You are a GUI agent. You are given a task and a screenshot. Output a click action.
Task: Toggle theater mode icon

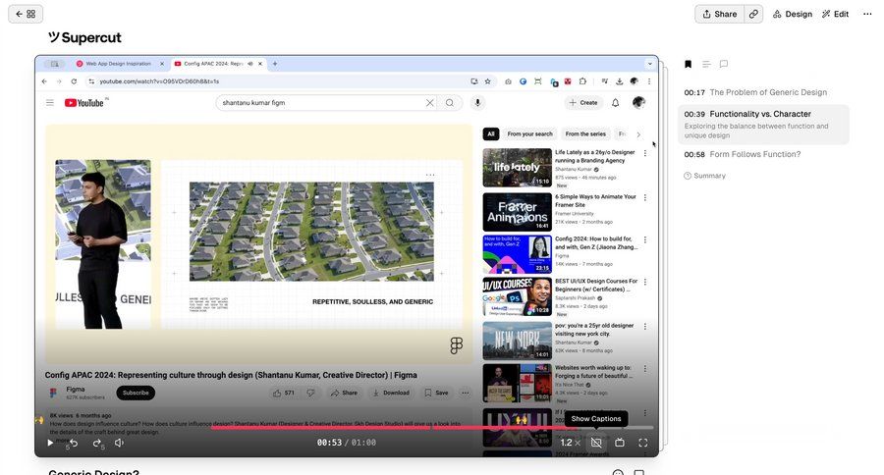coord(620,443)
